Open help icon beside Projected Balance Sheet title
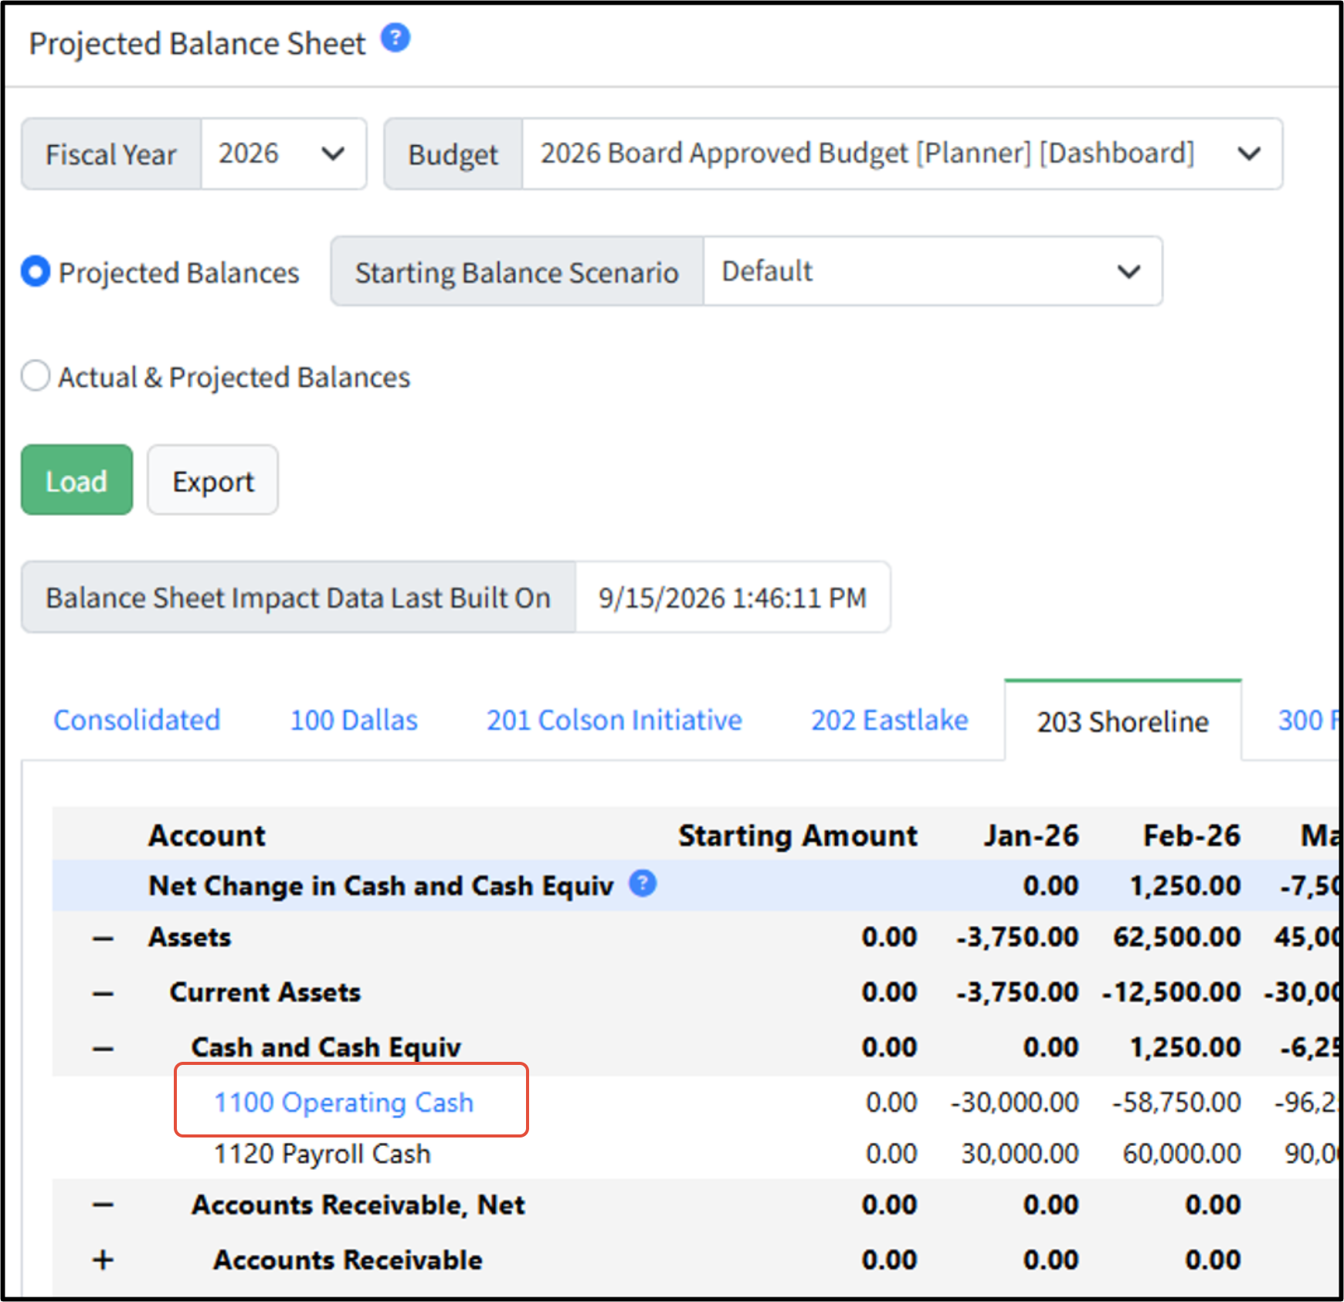The height and width of the screenshot is (1302, 1344). pos(395,38)
